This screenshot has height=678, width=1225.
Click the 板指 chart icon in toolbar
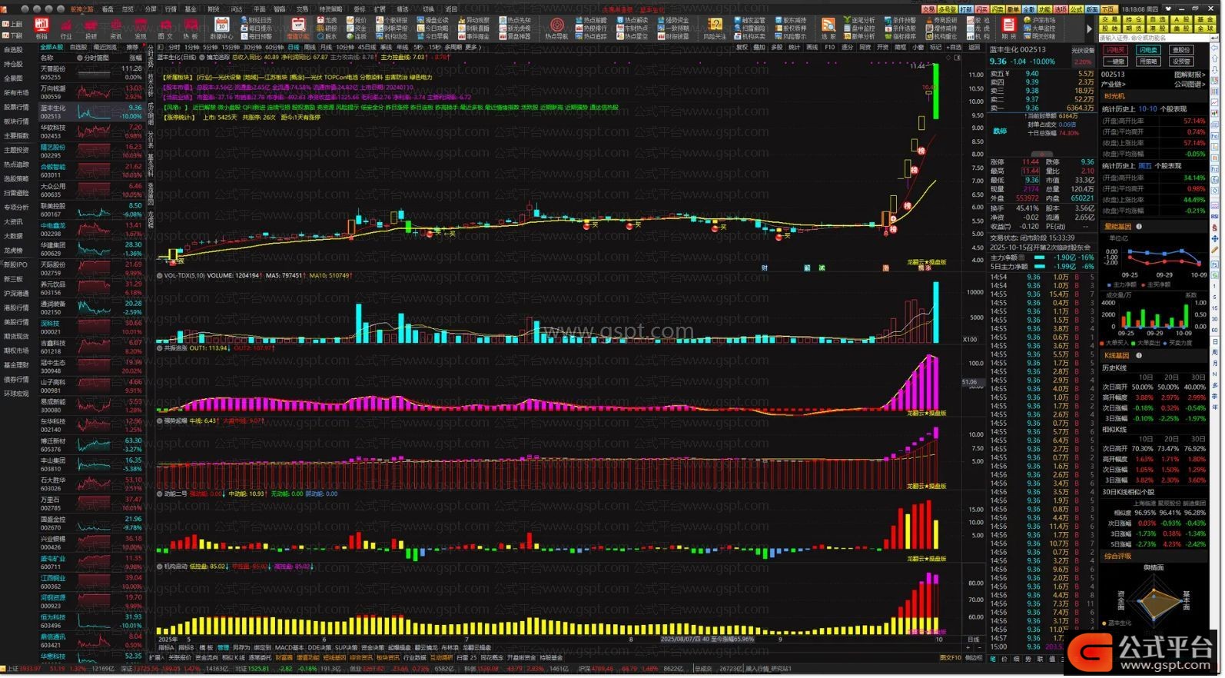coord(41,25)
